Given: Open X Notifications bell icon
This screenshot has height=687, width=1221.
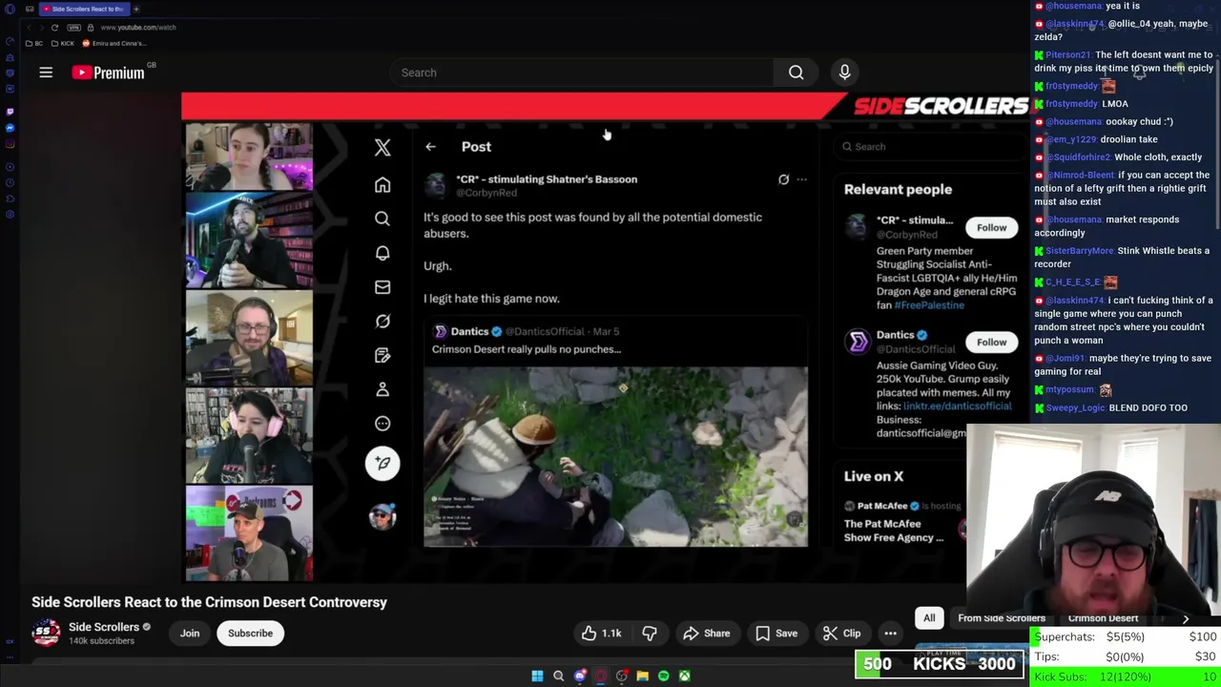Looking at the screenshot, I should click(x=383, y=253).
